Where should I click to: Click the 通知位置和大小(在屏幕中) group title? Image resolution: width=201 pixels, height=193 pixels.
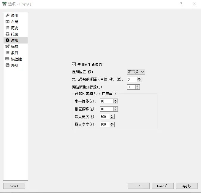pyautogui.click(x=96, y=94)
